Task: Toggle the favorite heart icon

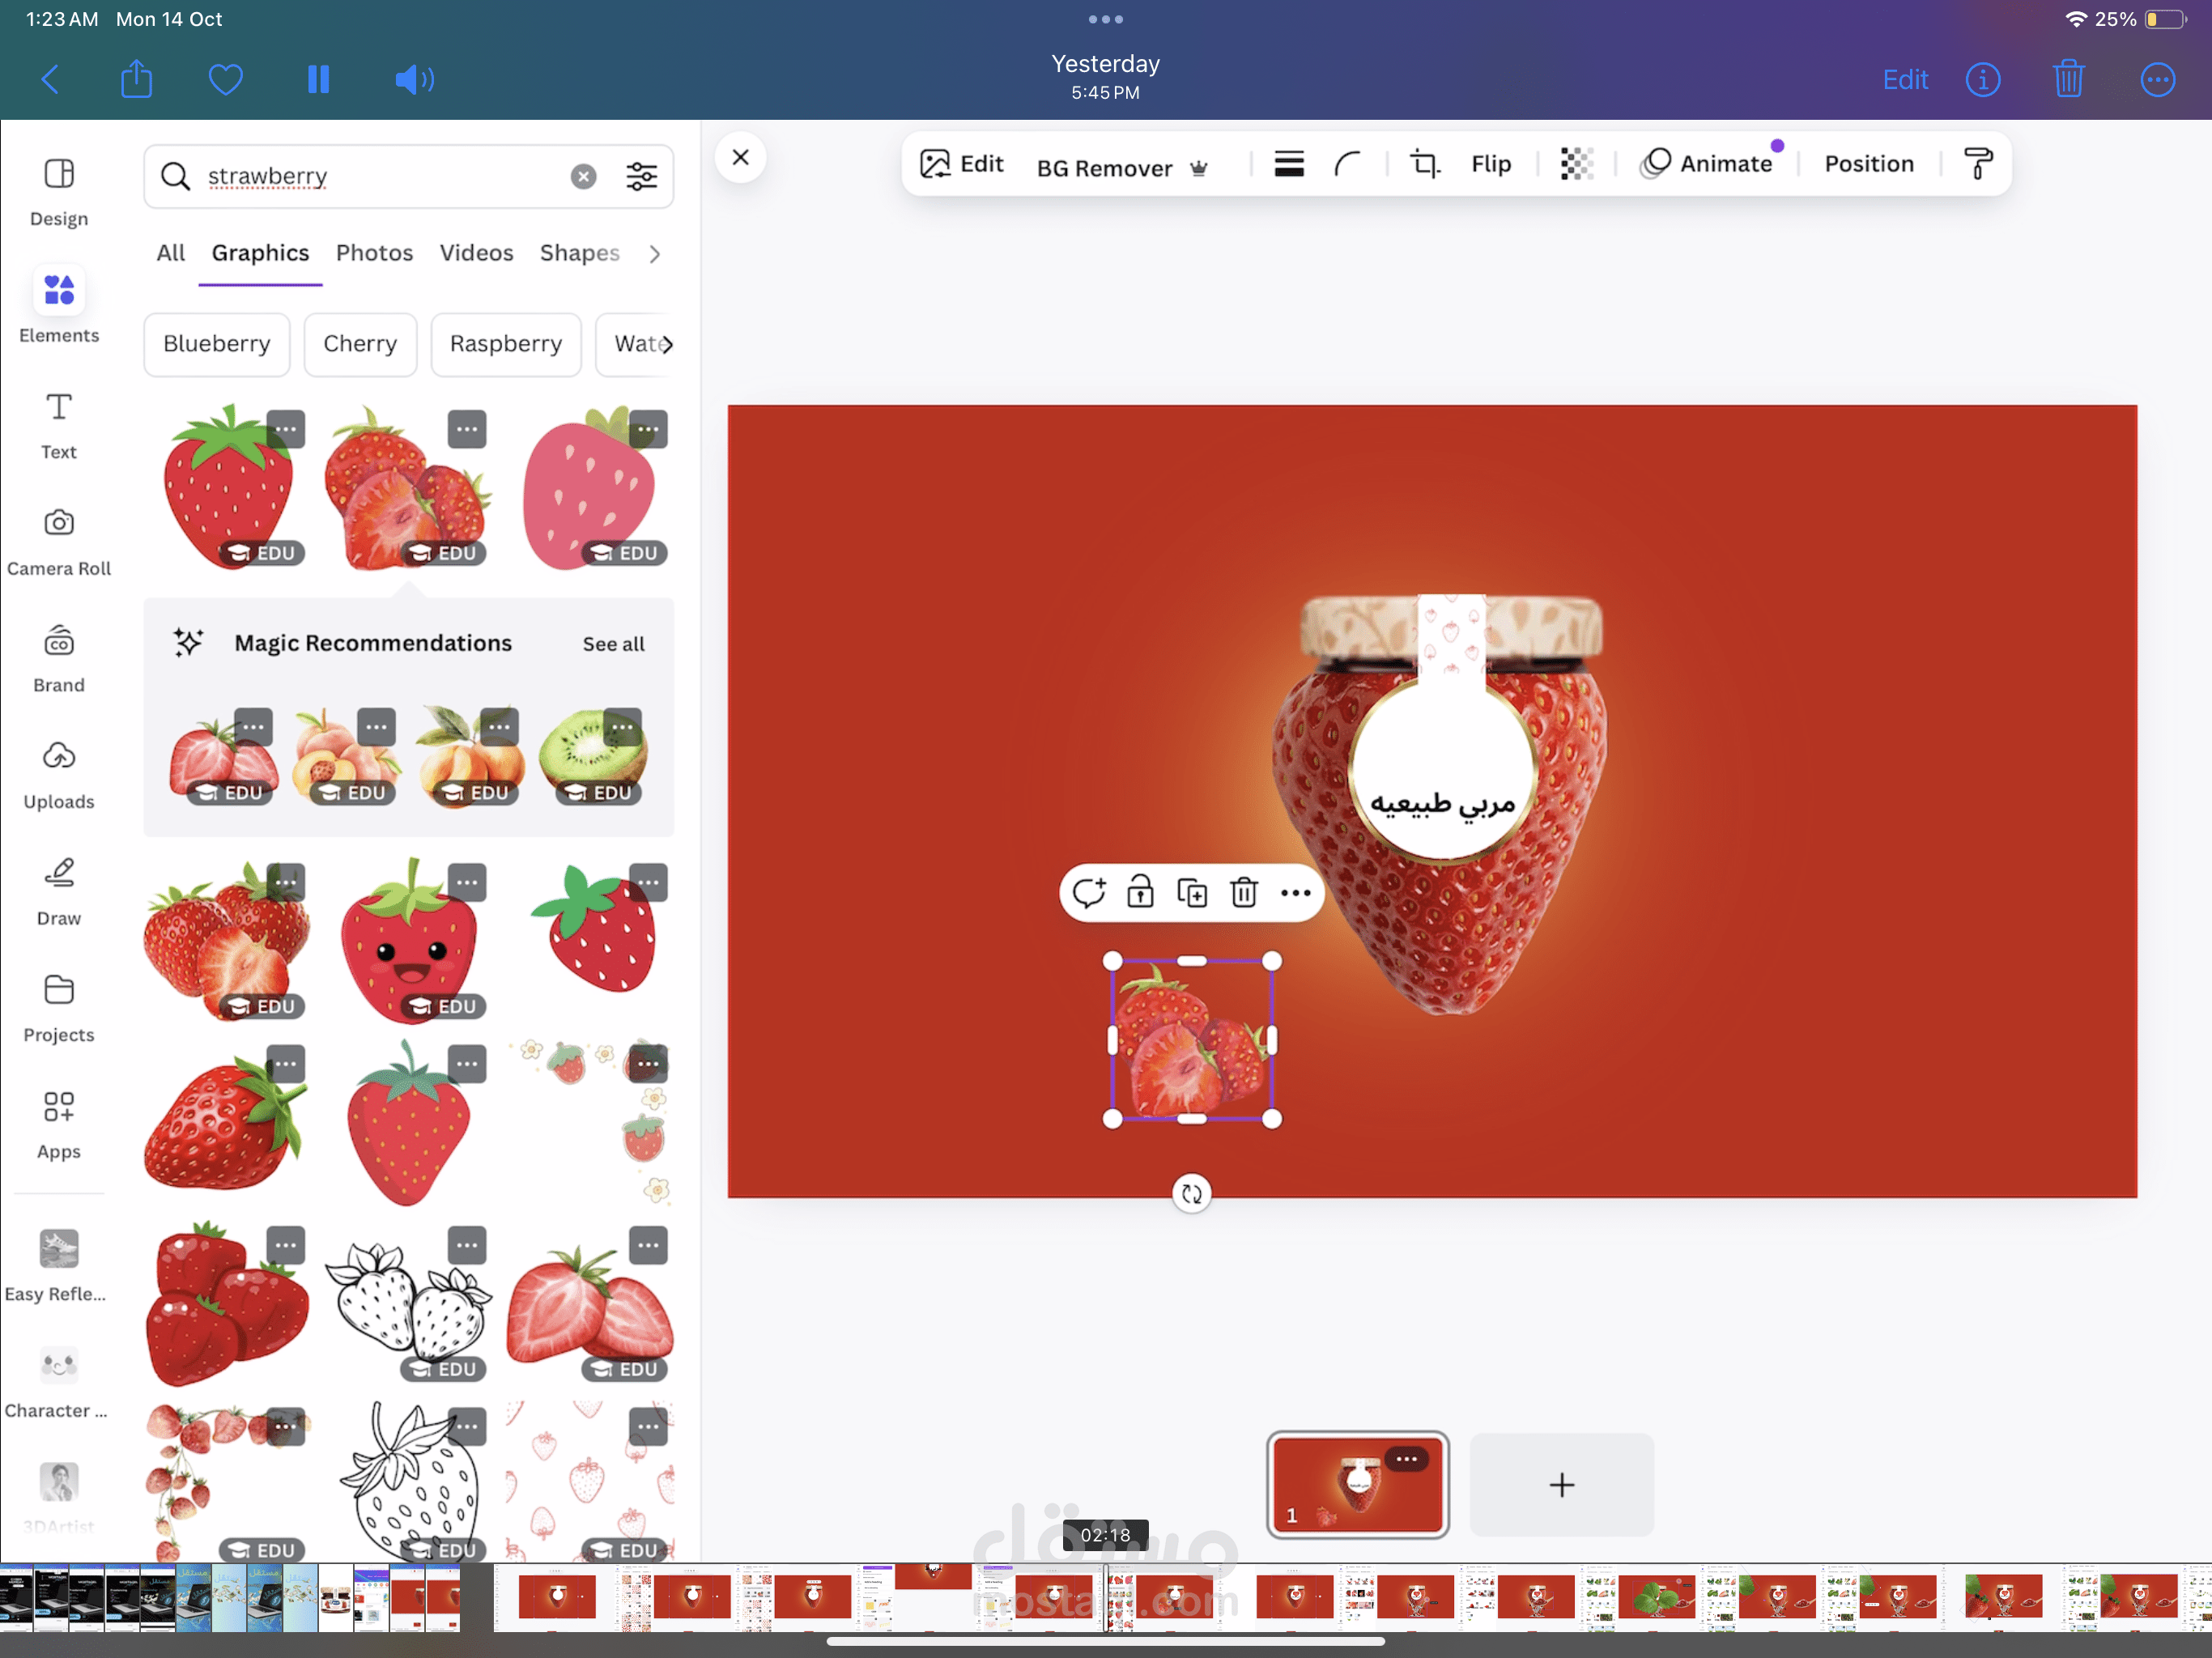Action: 225,79
